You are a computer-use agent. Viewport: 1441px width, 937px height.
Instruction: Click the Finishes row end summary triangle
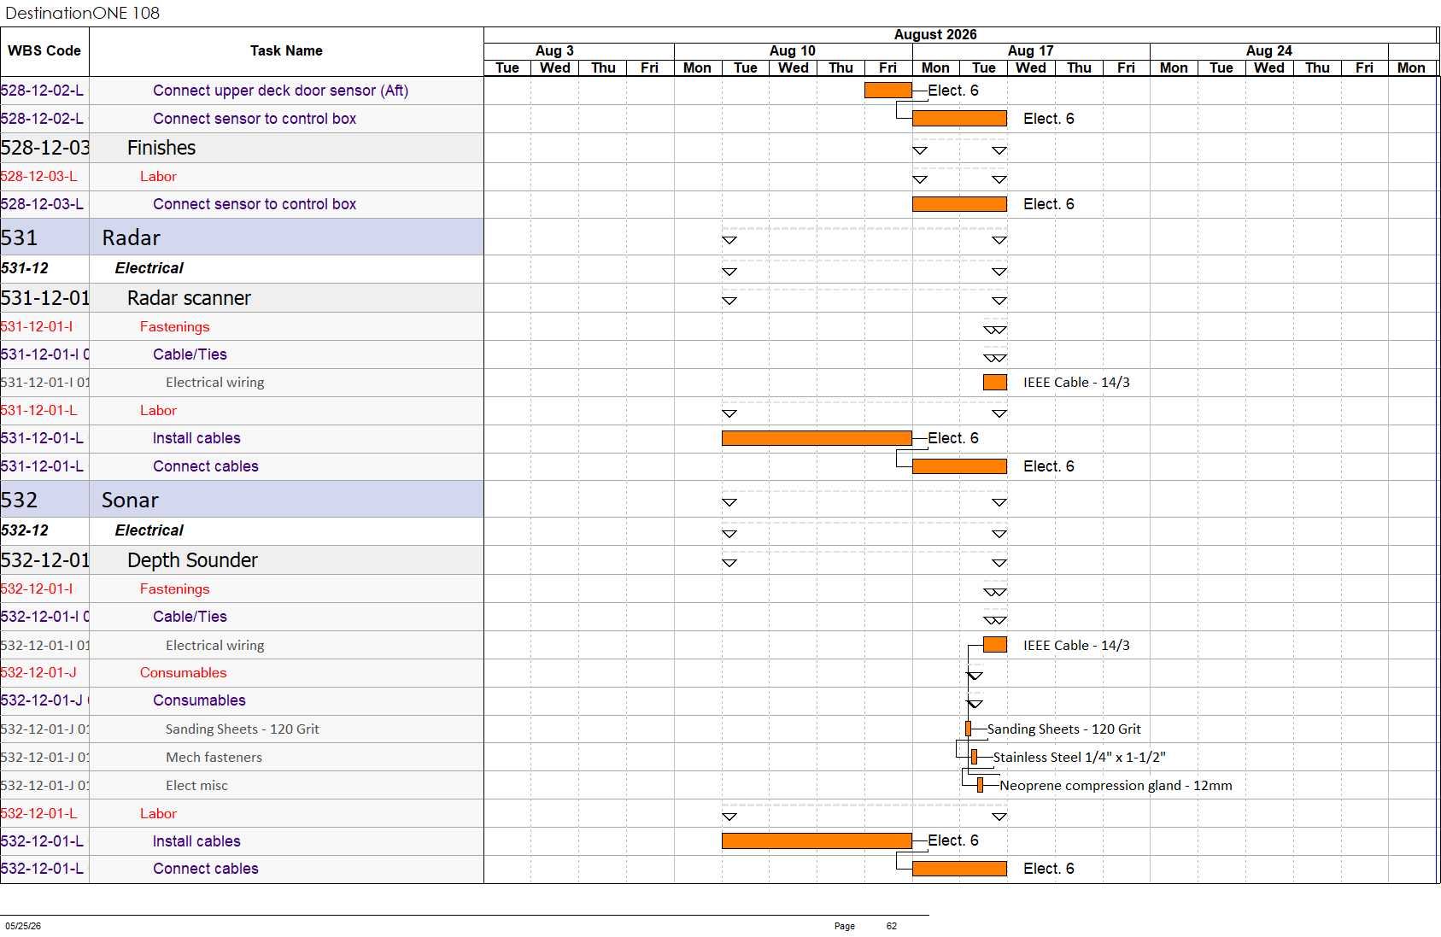(x=999, y=150)
